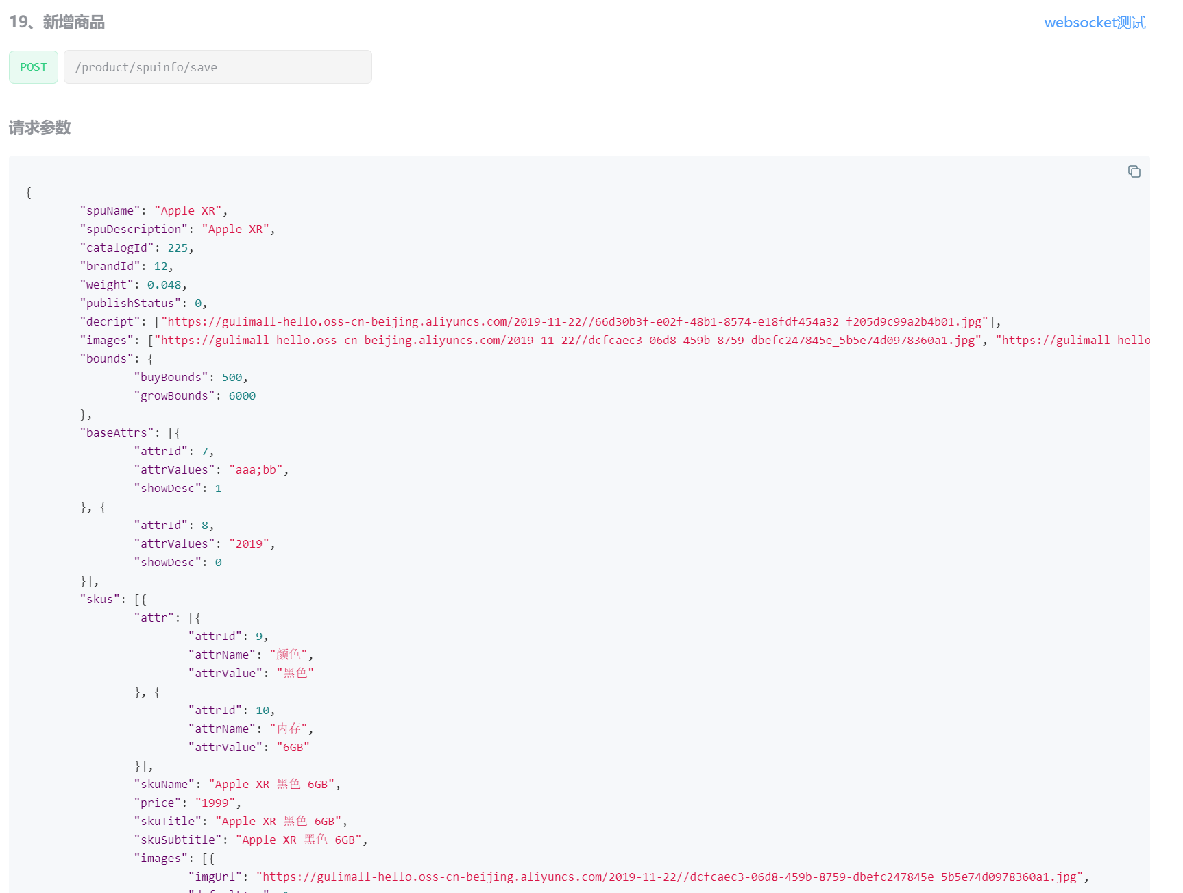Click the "attrValues": "aaa;bb" line
This screenshot has height=893, width=1183.
click(x=211, y=470)
